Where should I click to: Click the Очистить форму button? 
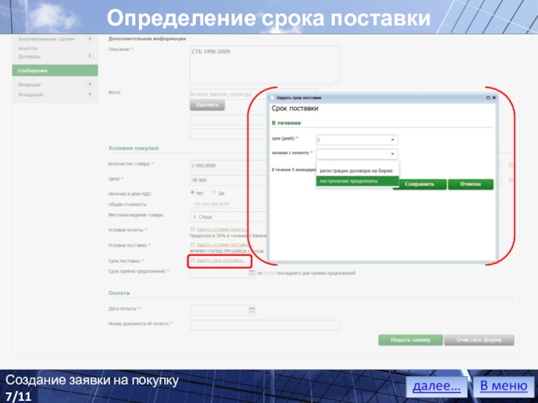tap(479, 340)
